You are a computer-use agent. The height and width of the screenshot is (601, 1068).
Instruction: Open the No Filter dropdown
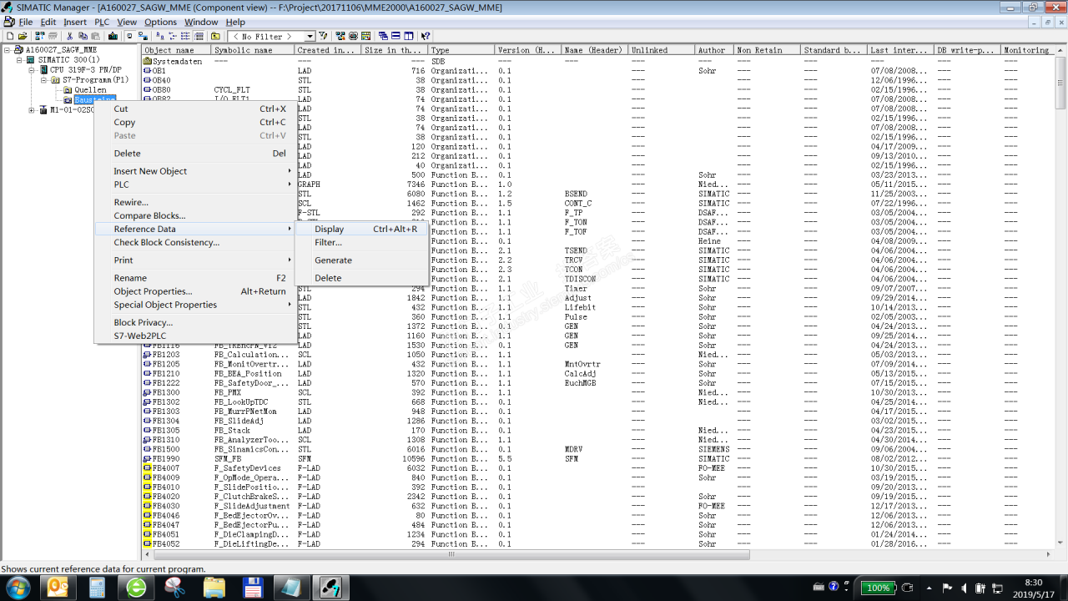(310, 36)
